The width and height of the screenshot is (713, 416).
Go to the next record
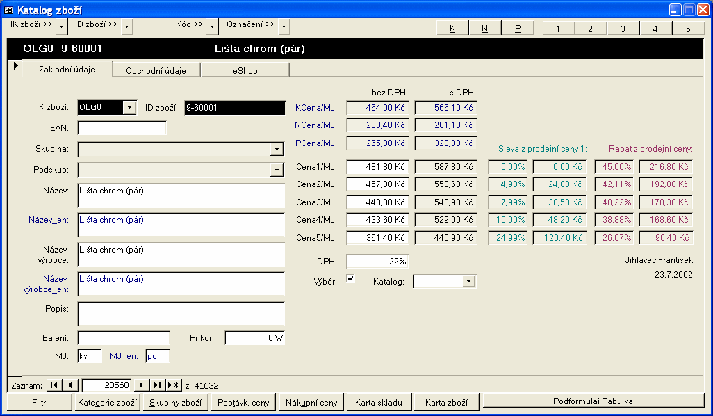[x=142, y=385]
